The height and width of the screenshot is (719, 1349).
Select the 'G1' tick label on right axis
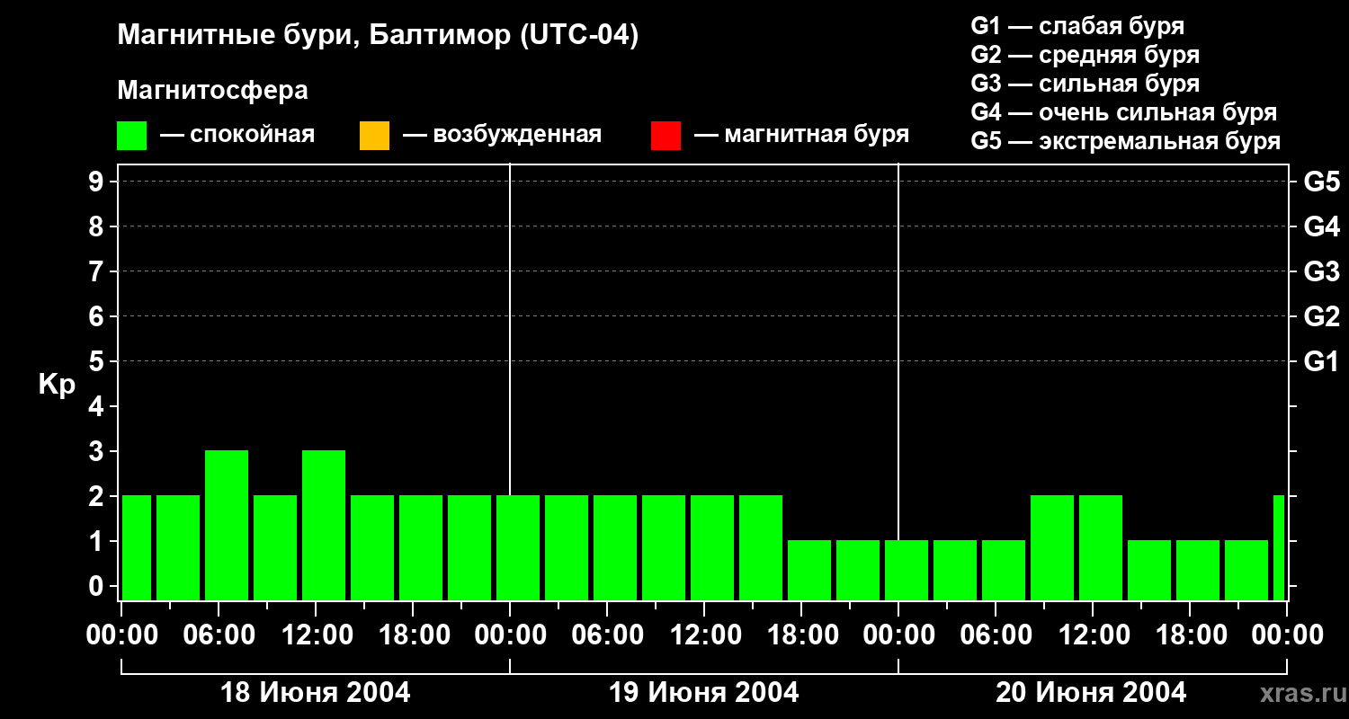coord(1321,361)
